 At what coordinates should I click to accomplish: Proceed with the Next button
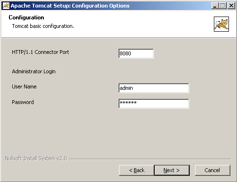[172, 170]
